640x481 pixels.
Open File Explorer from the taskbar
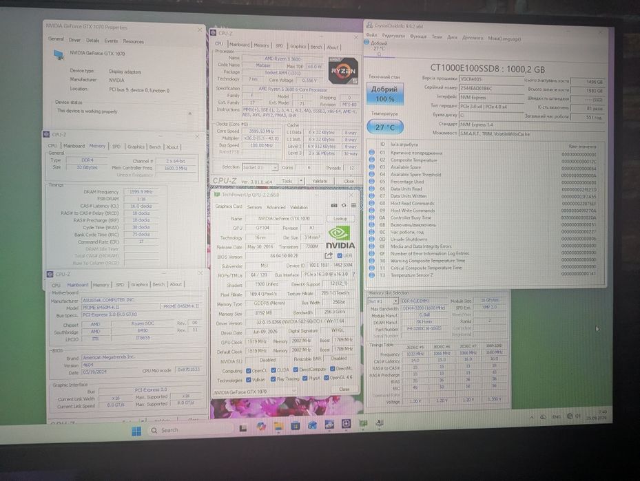[278, 427]
